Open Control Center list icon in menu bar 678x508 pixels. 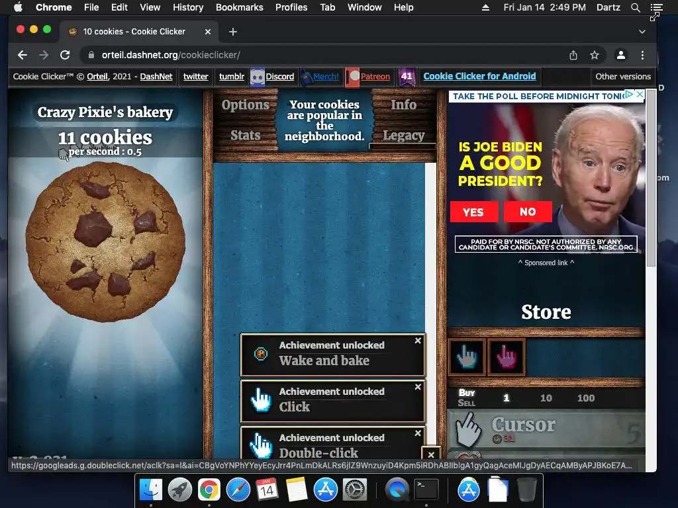[x=656, y=7]
